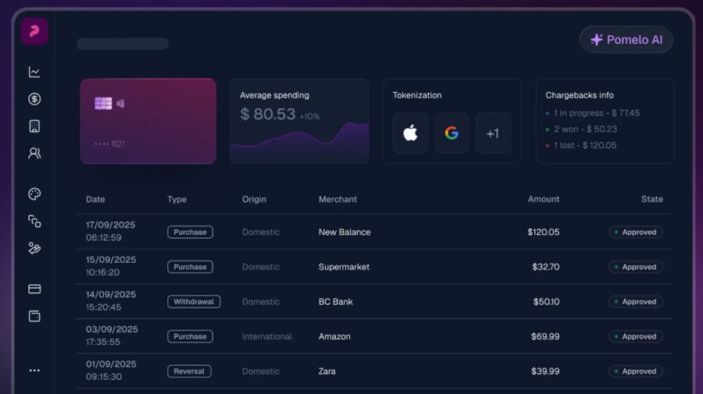Open the line chart analytics icon
The width and height of the screenshot is (703, 394).
pyautogui.click(x=34, y=72)
